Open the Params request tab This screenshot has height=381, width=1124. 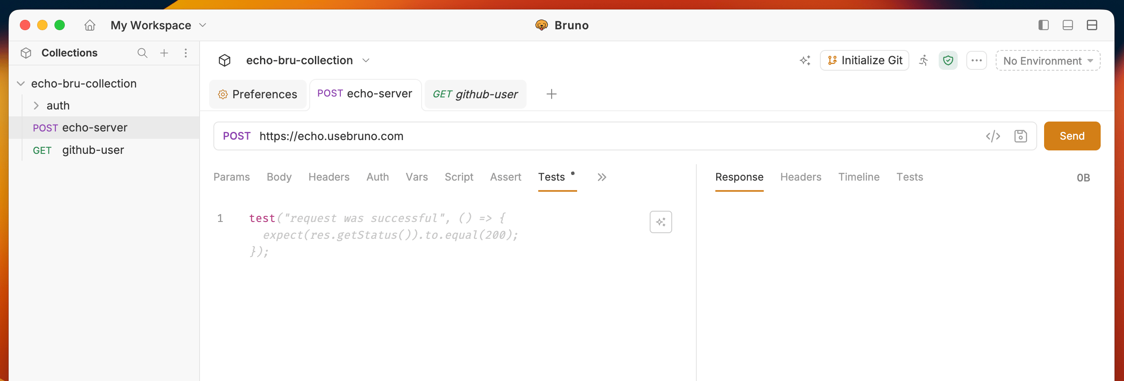coord(232,177)
